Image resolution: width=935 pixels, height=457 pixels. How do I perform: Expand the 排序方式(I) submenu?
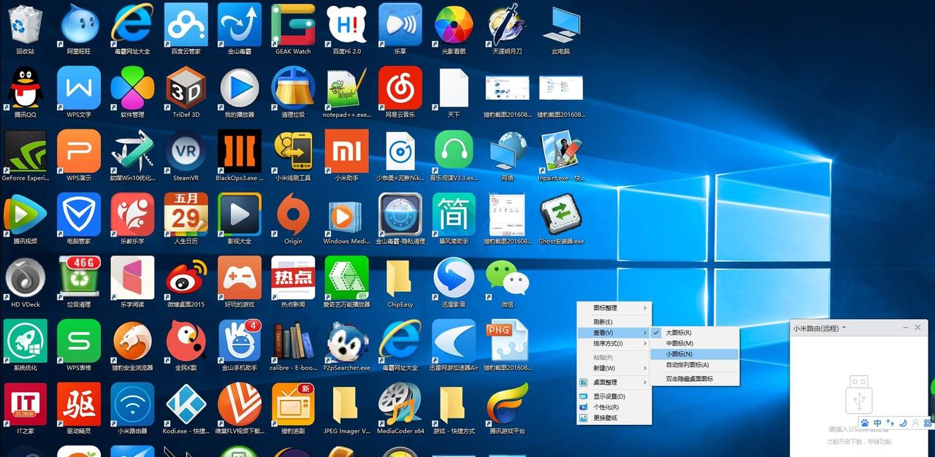[613, 343]
